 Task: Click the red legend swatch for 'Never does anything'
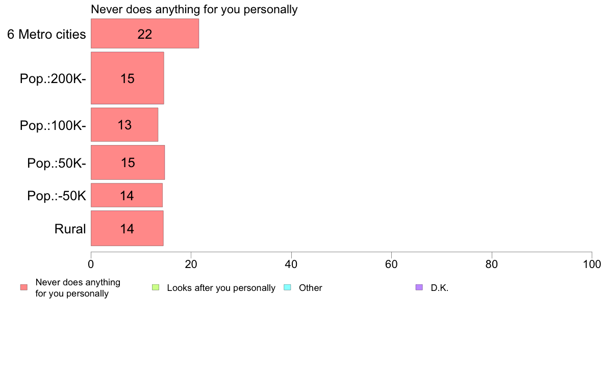coord(24,287)
